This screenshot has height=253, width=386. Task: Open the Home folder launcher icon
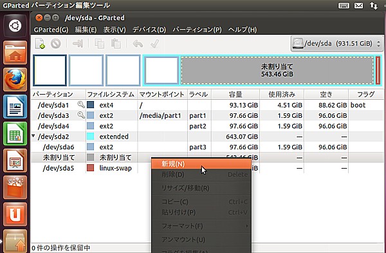click(x=15, y=53)
